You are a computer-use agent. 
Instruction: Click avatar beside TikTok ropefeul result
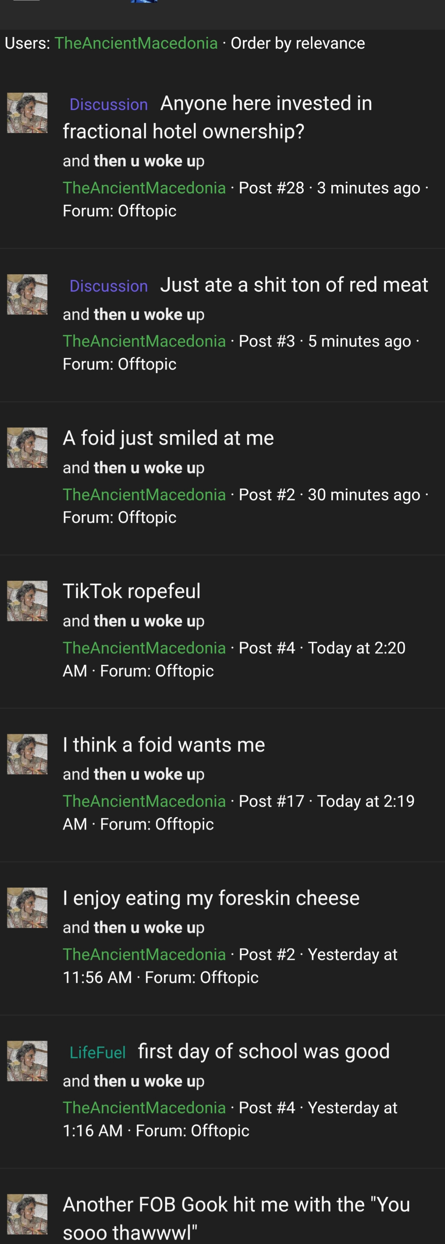point(27,601)
